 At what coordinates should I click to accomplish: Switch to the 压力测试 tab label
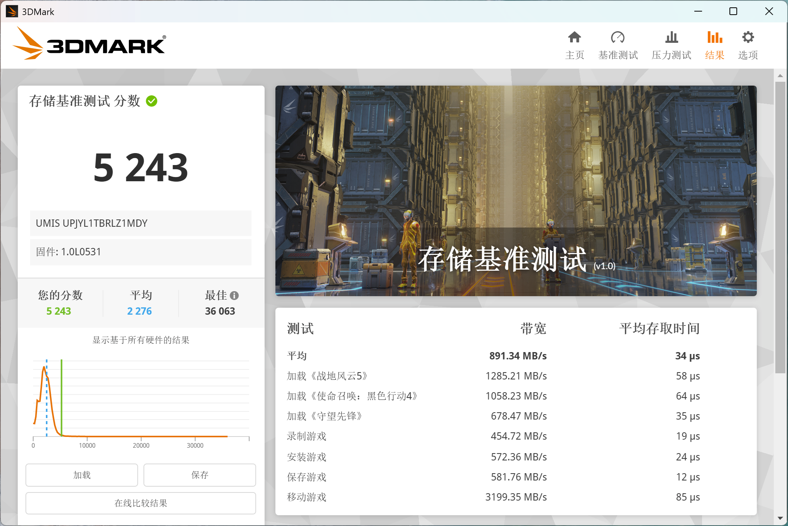(671, 55)
